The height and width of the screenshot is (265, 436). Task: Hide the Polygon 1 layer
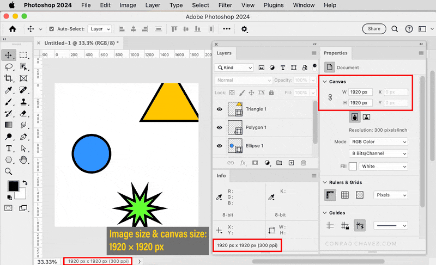(x=220, y=127)
